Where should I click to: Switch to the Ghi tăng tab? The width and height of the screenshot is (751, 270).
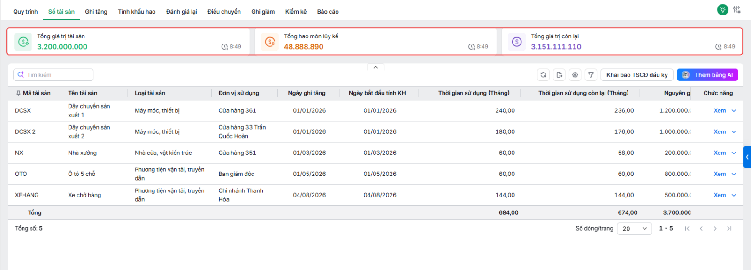pos(96,12)
